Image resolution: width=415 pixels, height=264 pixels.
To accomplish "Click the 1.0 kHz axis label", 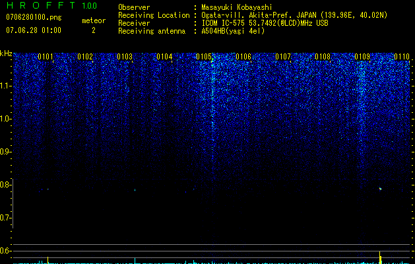I will (6, 119).
